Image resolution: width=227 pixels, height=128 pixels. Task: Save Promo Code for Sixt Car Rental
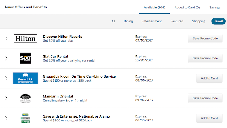pyautogui.click(x=205, y=58)
